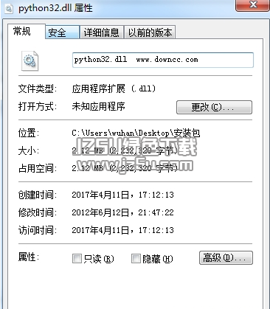Click the C:\Users\wuhan\Desktop location path text

click(x=136, y=133)
